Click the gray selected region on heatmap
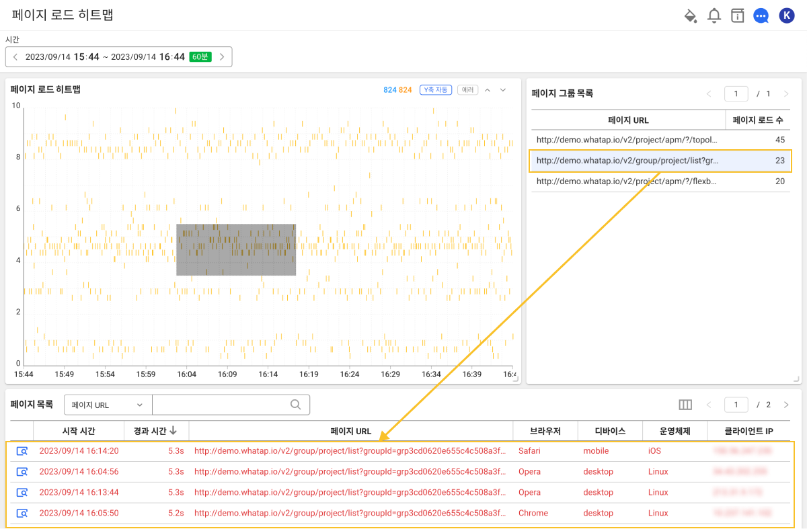The image size is (807, 529). [236, 249]
